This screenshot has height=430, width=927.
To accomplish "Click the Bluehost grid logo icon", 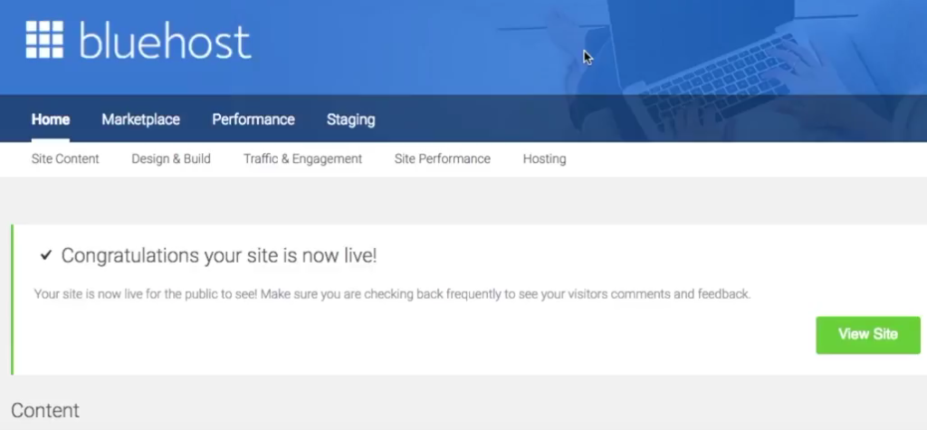I will pos(44,40).
